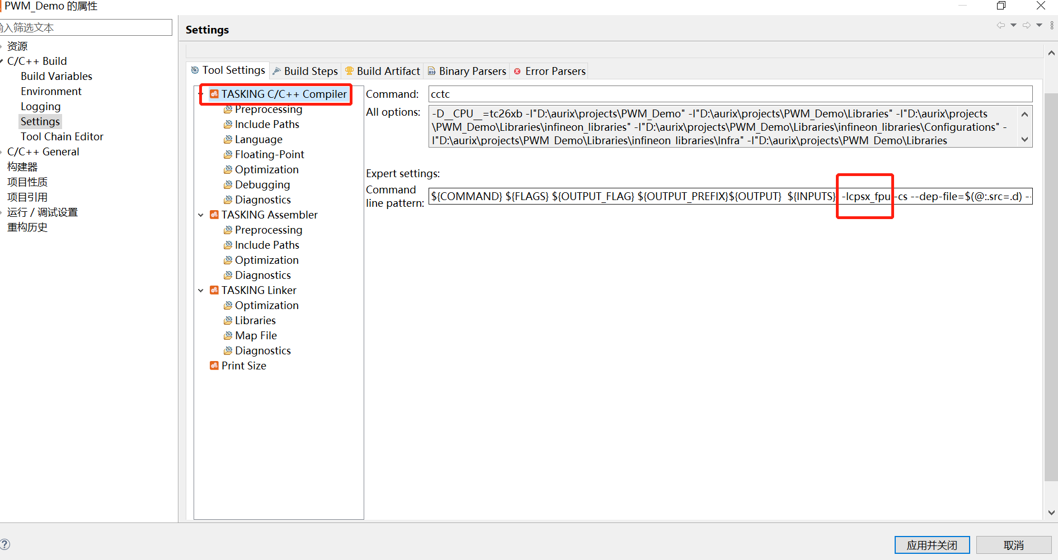Click the Libraries icon under Linker

click(x=228, y=320)
